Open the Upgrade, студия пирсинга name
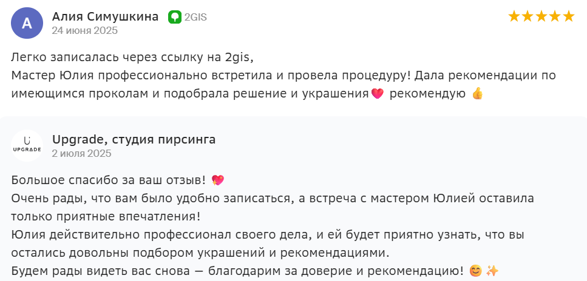This screenshot has height=281, width=587. [x=134, y=140]
